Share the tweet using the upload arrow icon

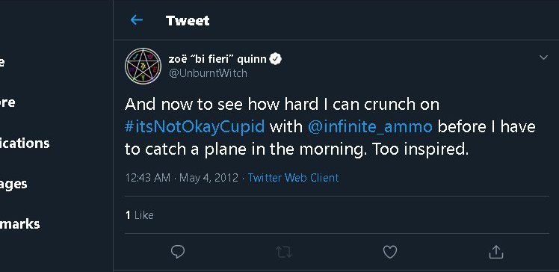click(496, 252)
